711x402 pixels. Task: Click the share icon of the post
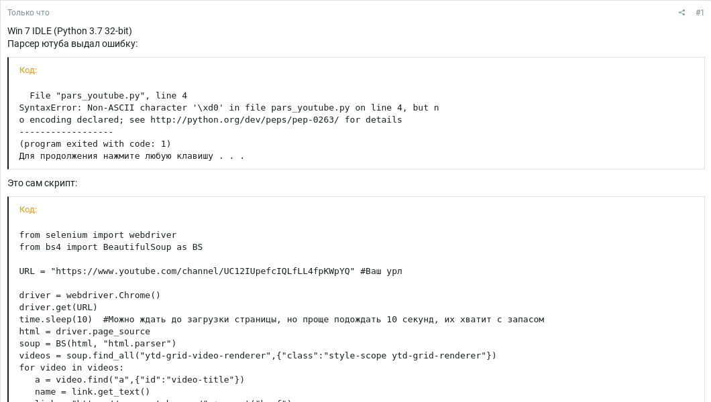681,13
